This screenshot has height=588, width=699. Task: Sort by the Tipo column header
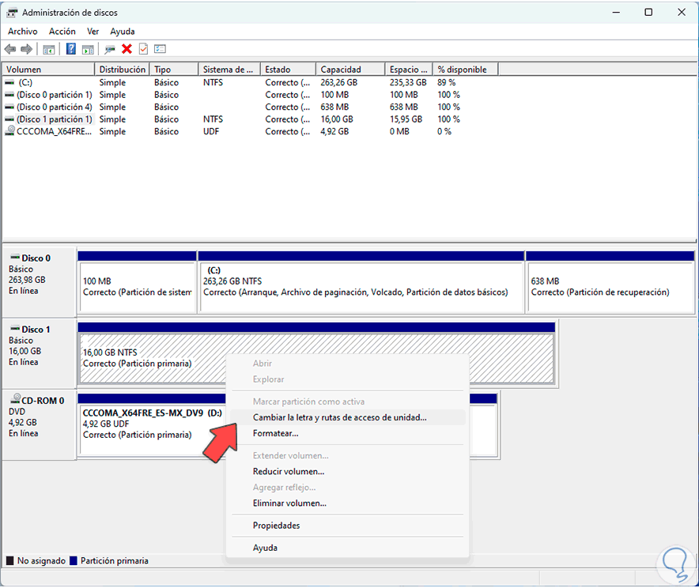point(174,70)
